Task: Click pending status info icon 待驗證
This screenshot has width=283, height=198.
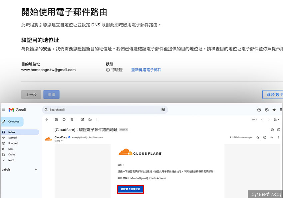Action: 108,70
